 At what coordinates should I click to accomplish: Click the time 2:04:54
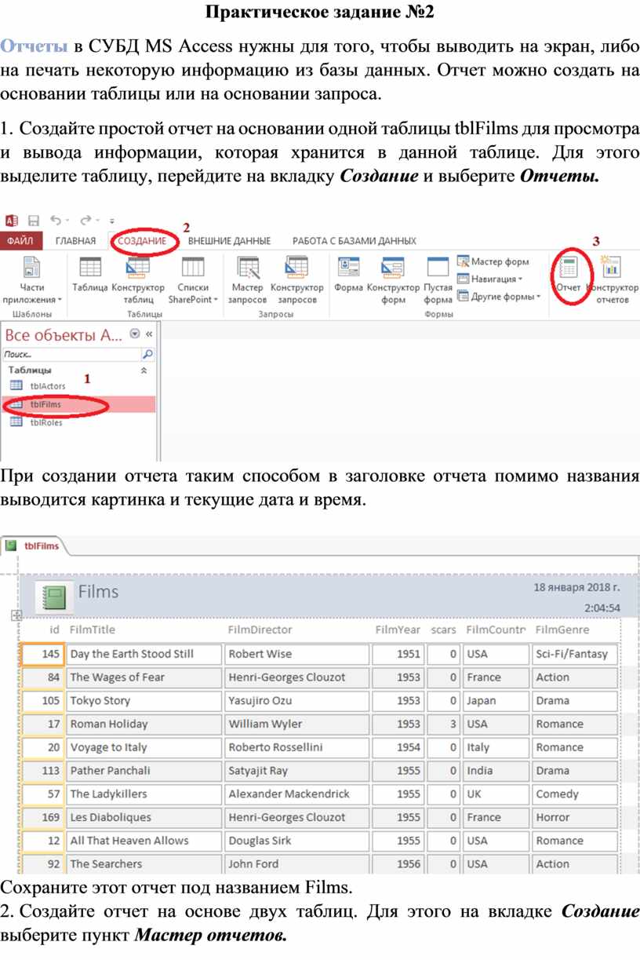pyautogui.click(x=602, y=607)
